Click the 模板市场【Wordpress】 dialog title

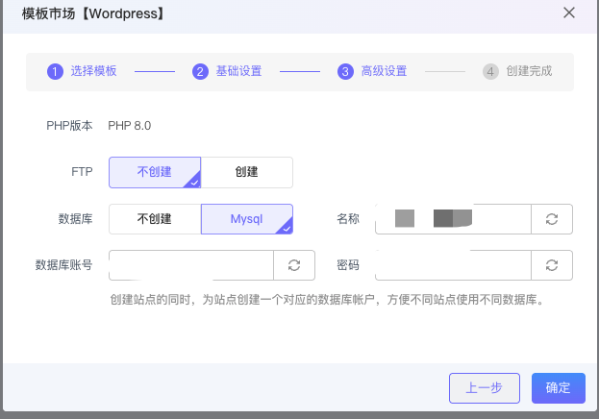pyautogui.click(x=93, y=13)
